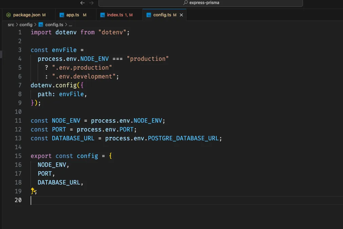Click the lightbulb code action icon
The height and width of the screenshot is (229, 343).
click(33, 191)
